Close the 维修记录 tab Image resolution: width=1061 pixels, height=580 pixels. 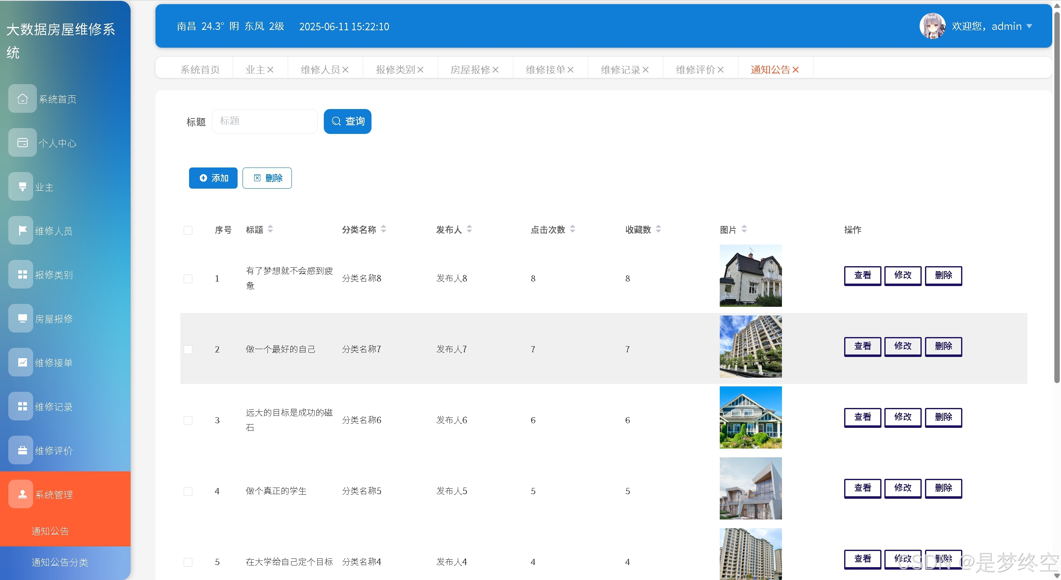[646, 70]
